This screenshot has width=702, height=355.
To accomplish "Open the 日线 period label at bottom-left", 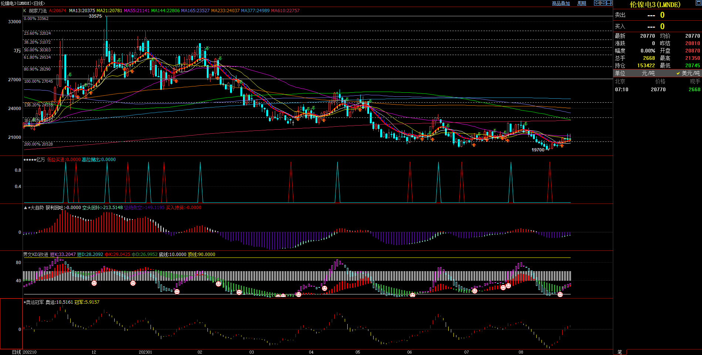I will 16,352.
